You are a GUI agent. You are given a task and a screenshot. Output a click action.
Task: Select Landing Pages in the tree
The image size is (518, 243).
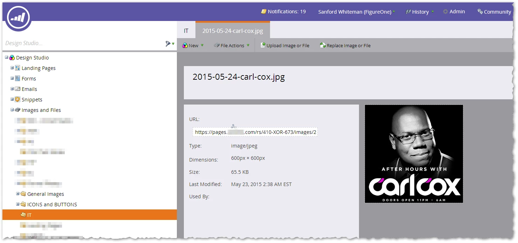click(39, 68)
